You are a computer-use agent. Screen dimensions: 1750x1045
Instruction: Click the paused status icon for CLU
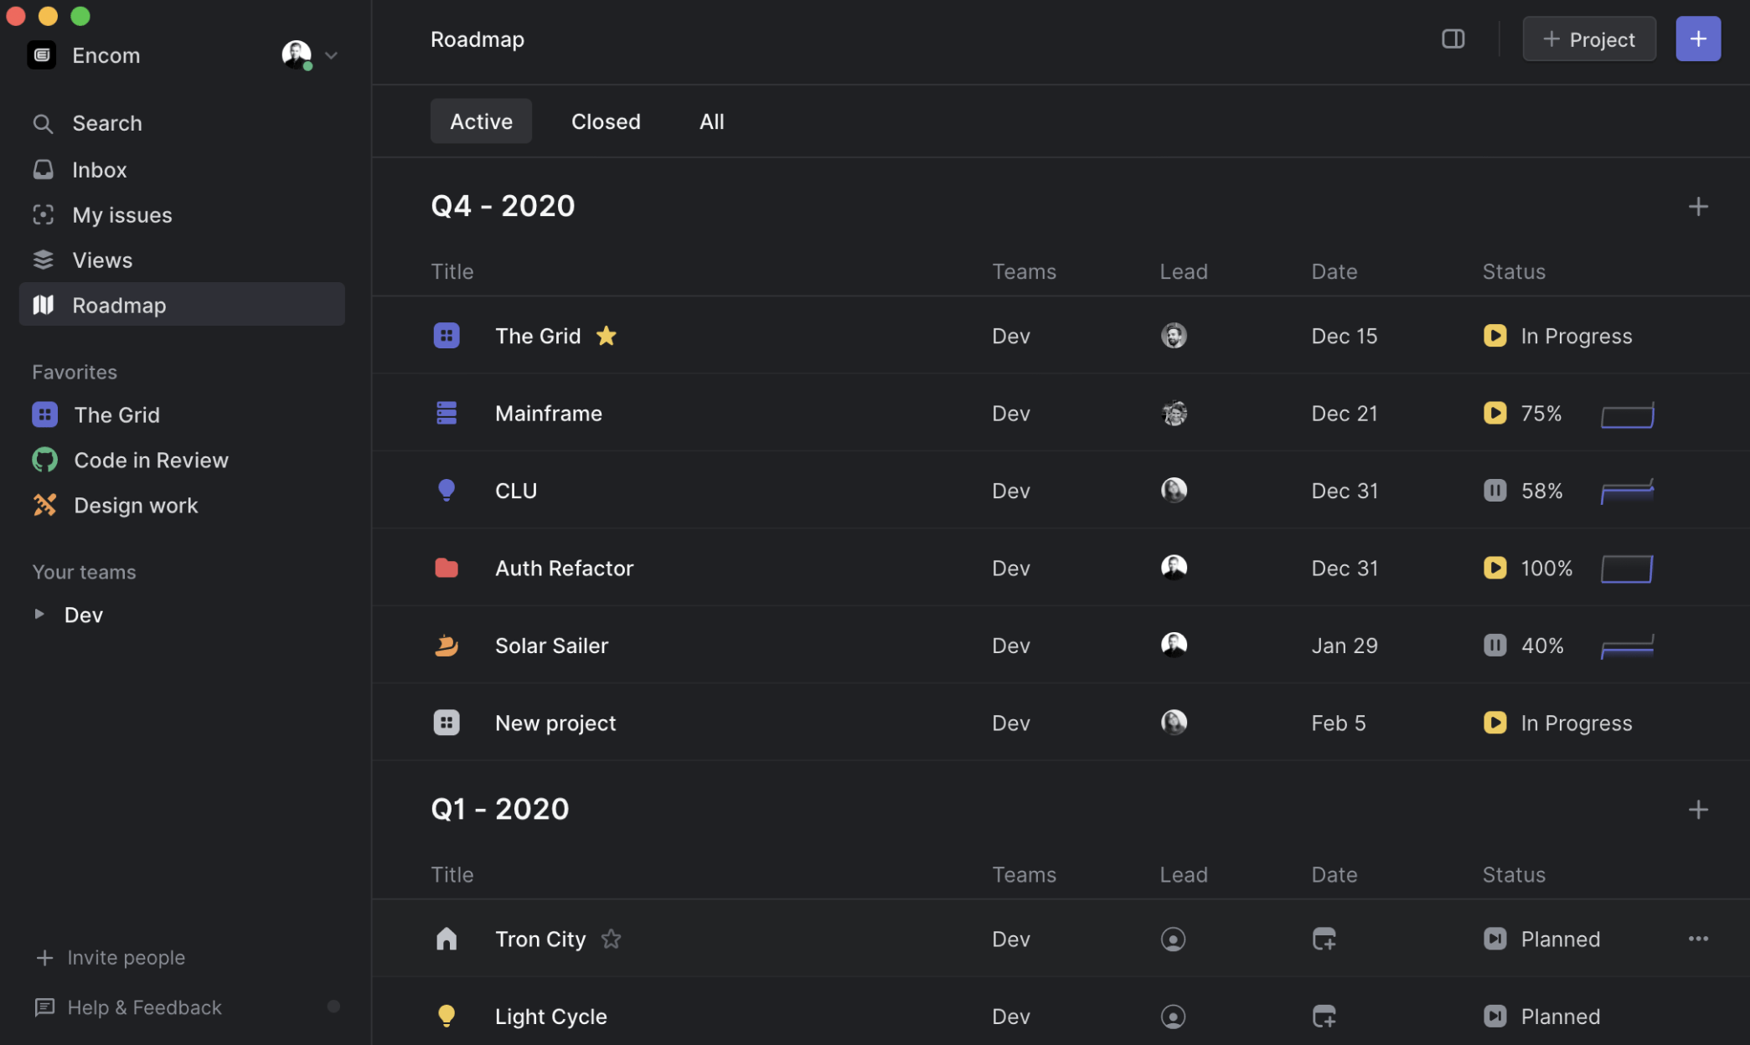coord(1494,490)
